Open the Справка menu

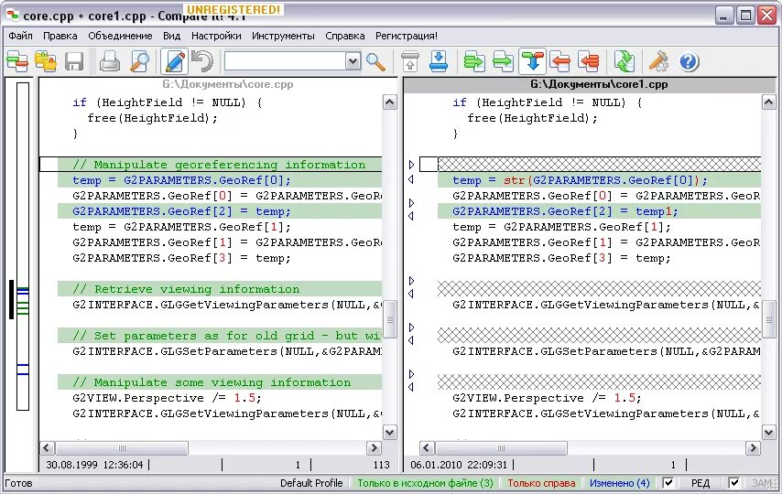click(344, 36)
